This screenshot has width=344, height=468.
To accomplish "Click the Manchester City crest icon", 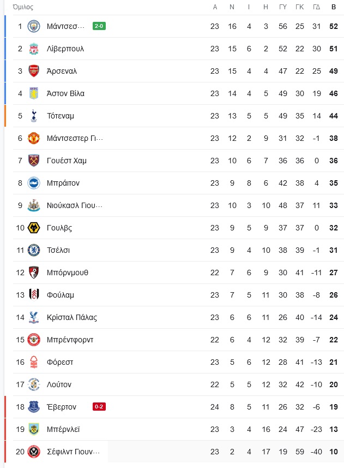I will 34,26.
